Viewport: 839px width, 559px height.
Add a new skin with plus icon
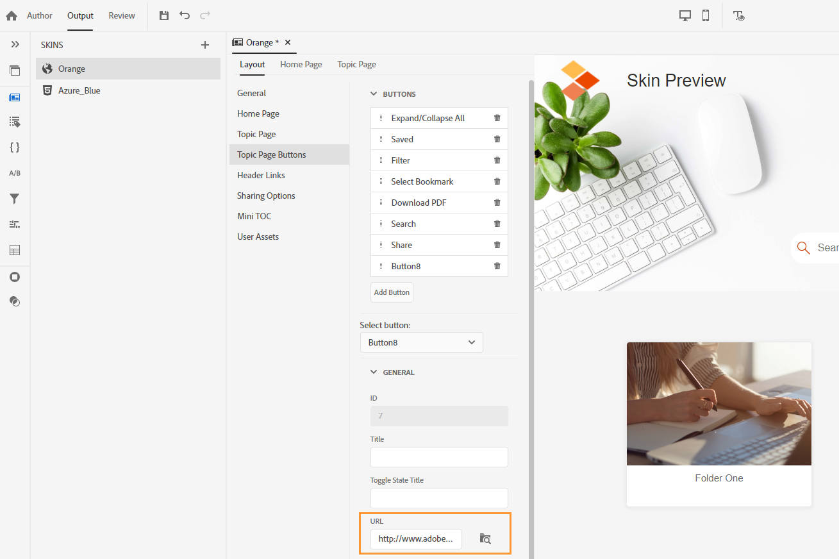pos(205,45)
